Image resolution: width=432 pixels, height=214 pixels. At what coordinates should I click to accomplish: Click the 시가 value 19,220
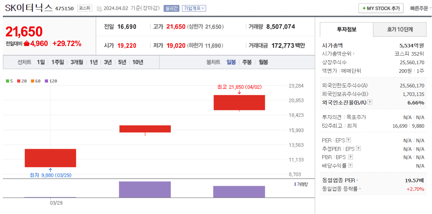coord(127,46)
